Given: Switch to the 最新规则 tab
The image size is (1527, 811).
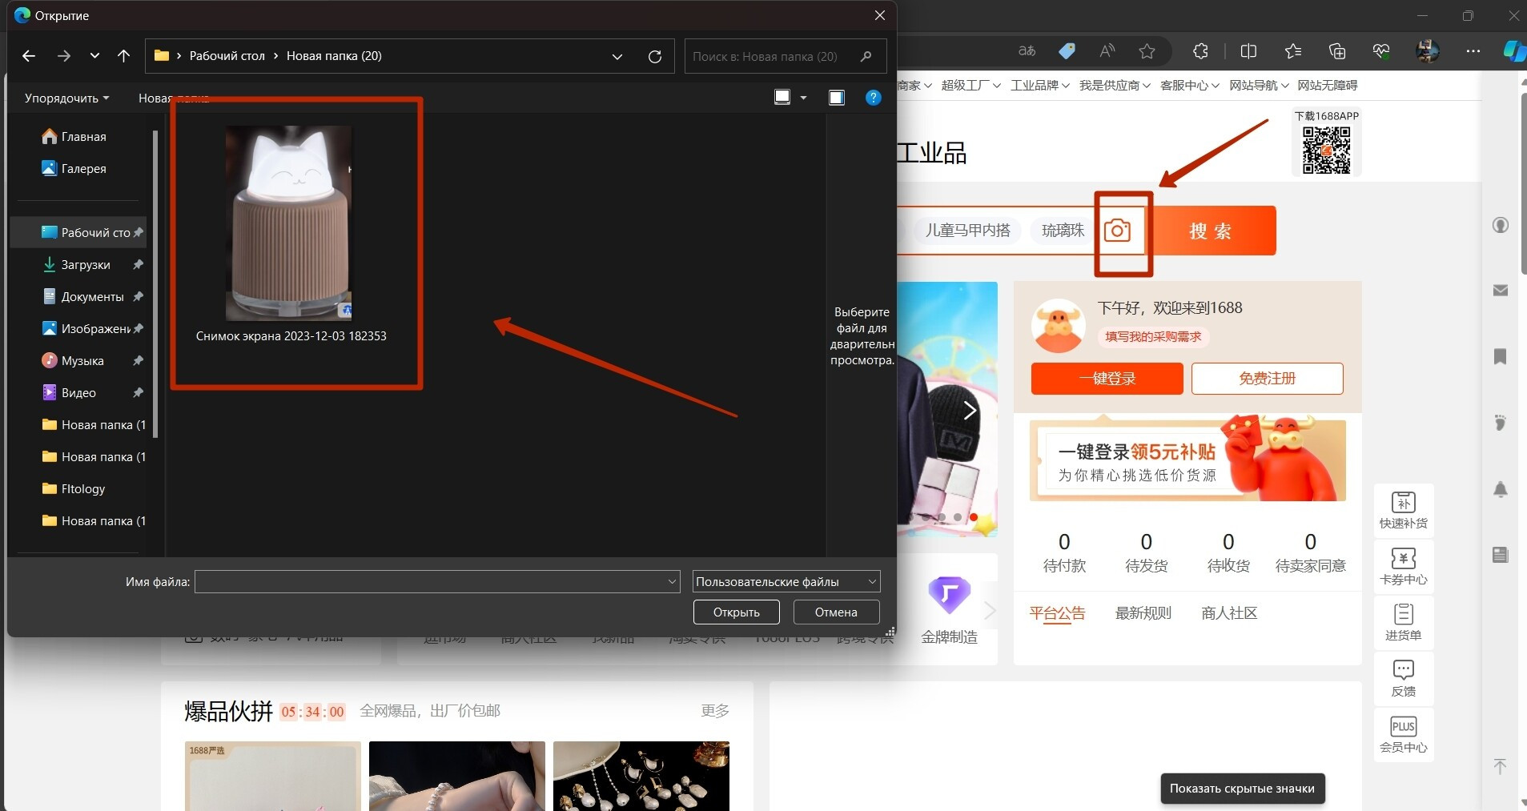Looking at the screenshot, I should coord(1143,613).
